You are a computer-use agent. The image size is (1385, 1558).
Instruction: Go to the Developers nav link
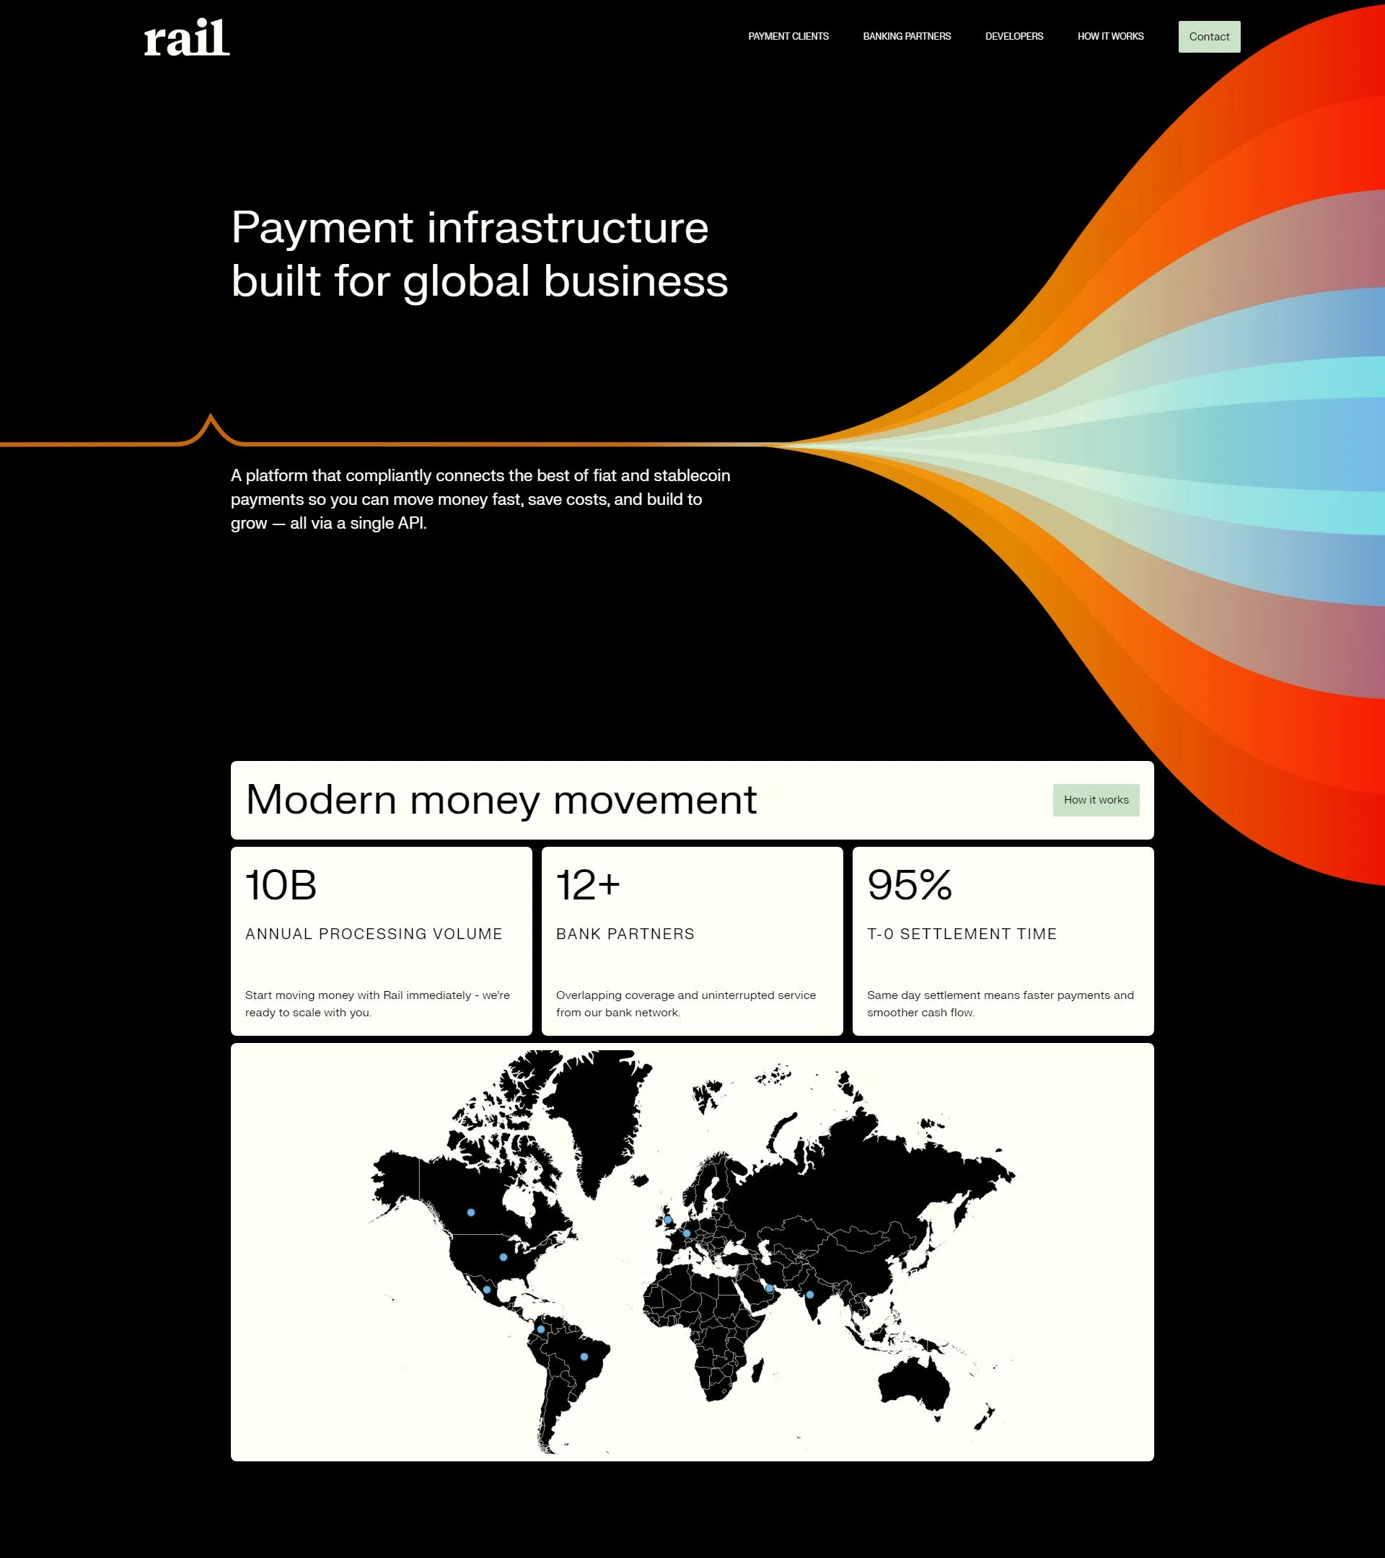(x=1014, y=37)
